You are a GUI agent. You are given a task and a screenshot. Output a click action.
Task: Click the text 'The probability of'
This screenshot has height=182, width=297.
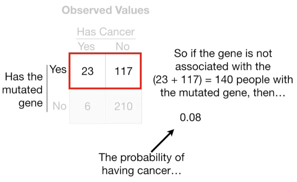point(142,157)
